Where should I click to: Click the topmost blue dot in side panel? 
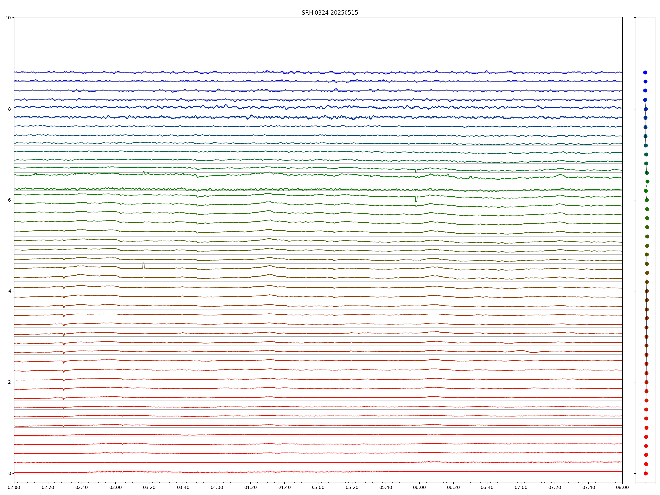coord(645,72)
